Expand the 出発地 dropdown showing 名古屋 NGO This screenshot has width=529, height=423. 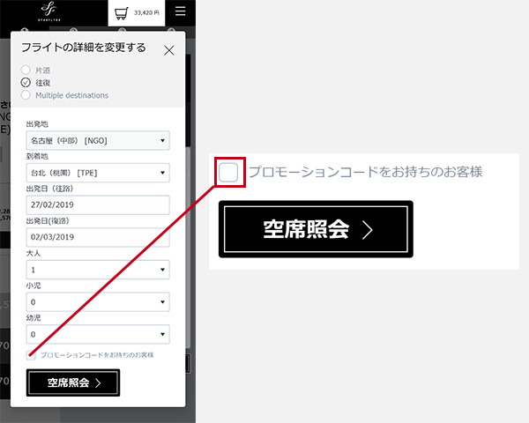pos(98,140)
